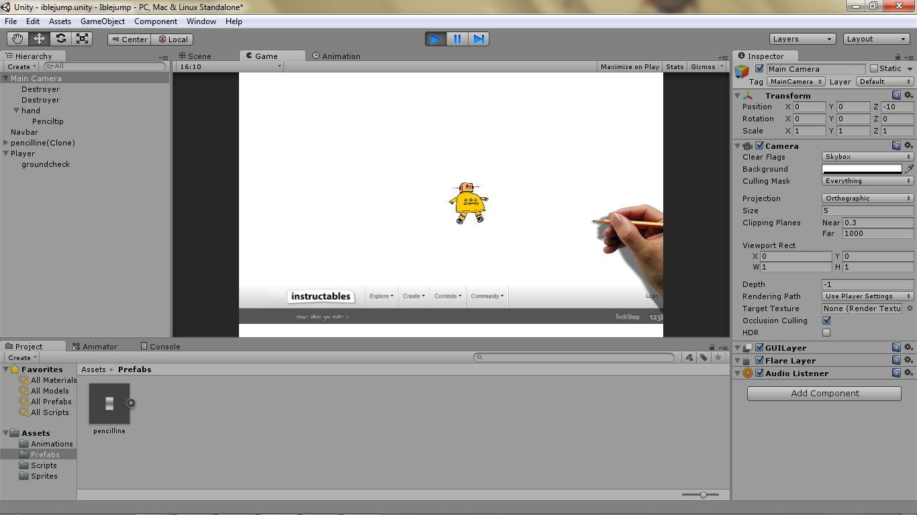Open the GameObject menu

tap(103, 21)
